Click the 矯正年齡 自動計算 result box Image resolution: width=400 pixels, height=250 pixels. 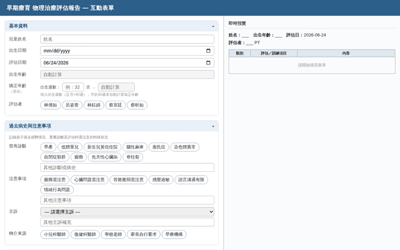116,87
